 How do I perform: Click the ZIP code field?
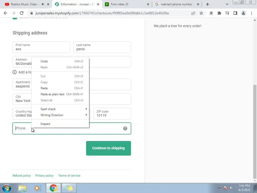pyautogui.click(x=112, y=114)
